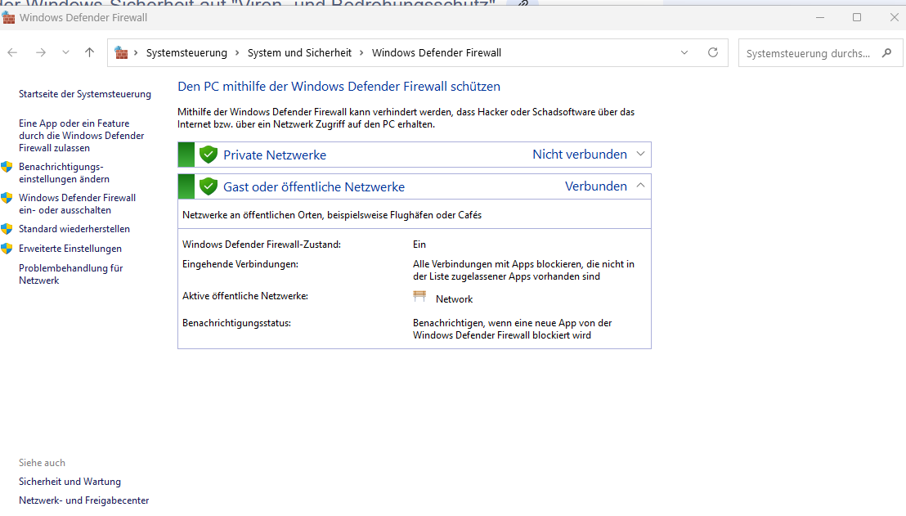Open Windows Defender Firewall ein- oder ausschalten
Image resolution: width=906 pixels, height=516 pixels.
(x=78, y=204)
